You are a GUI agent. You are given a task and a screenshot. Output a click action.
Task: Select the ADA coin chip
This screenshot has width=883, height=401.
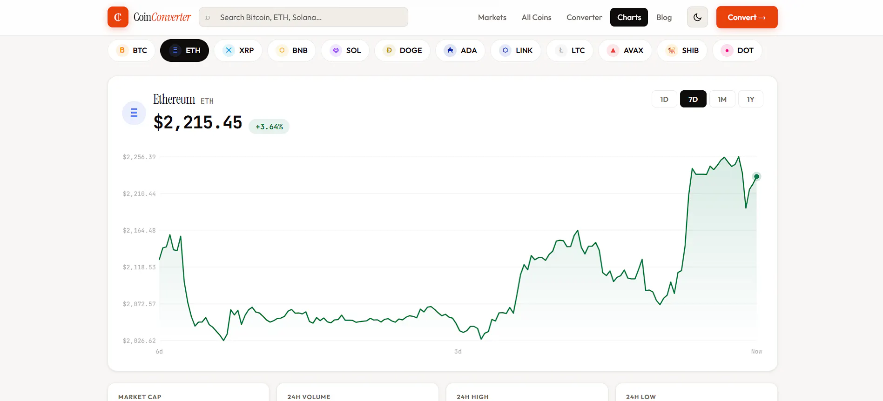click(460, 50)
